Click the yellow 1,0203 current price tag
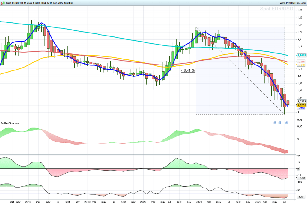This screenshot has height=204, width=307. tap(302, 105)
